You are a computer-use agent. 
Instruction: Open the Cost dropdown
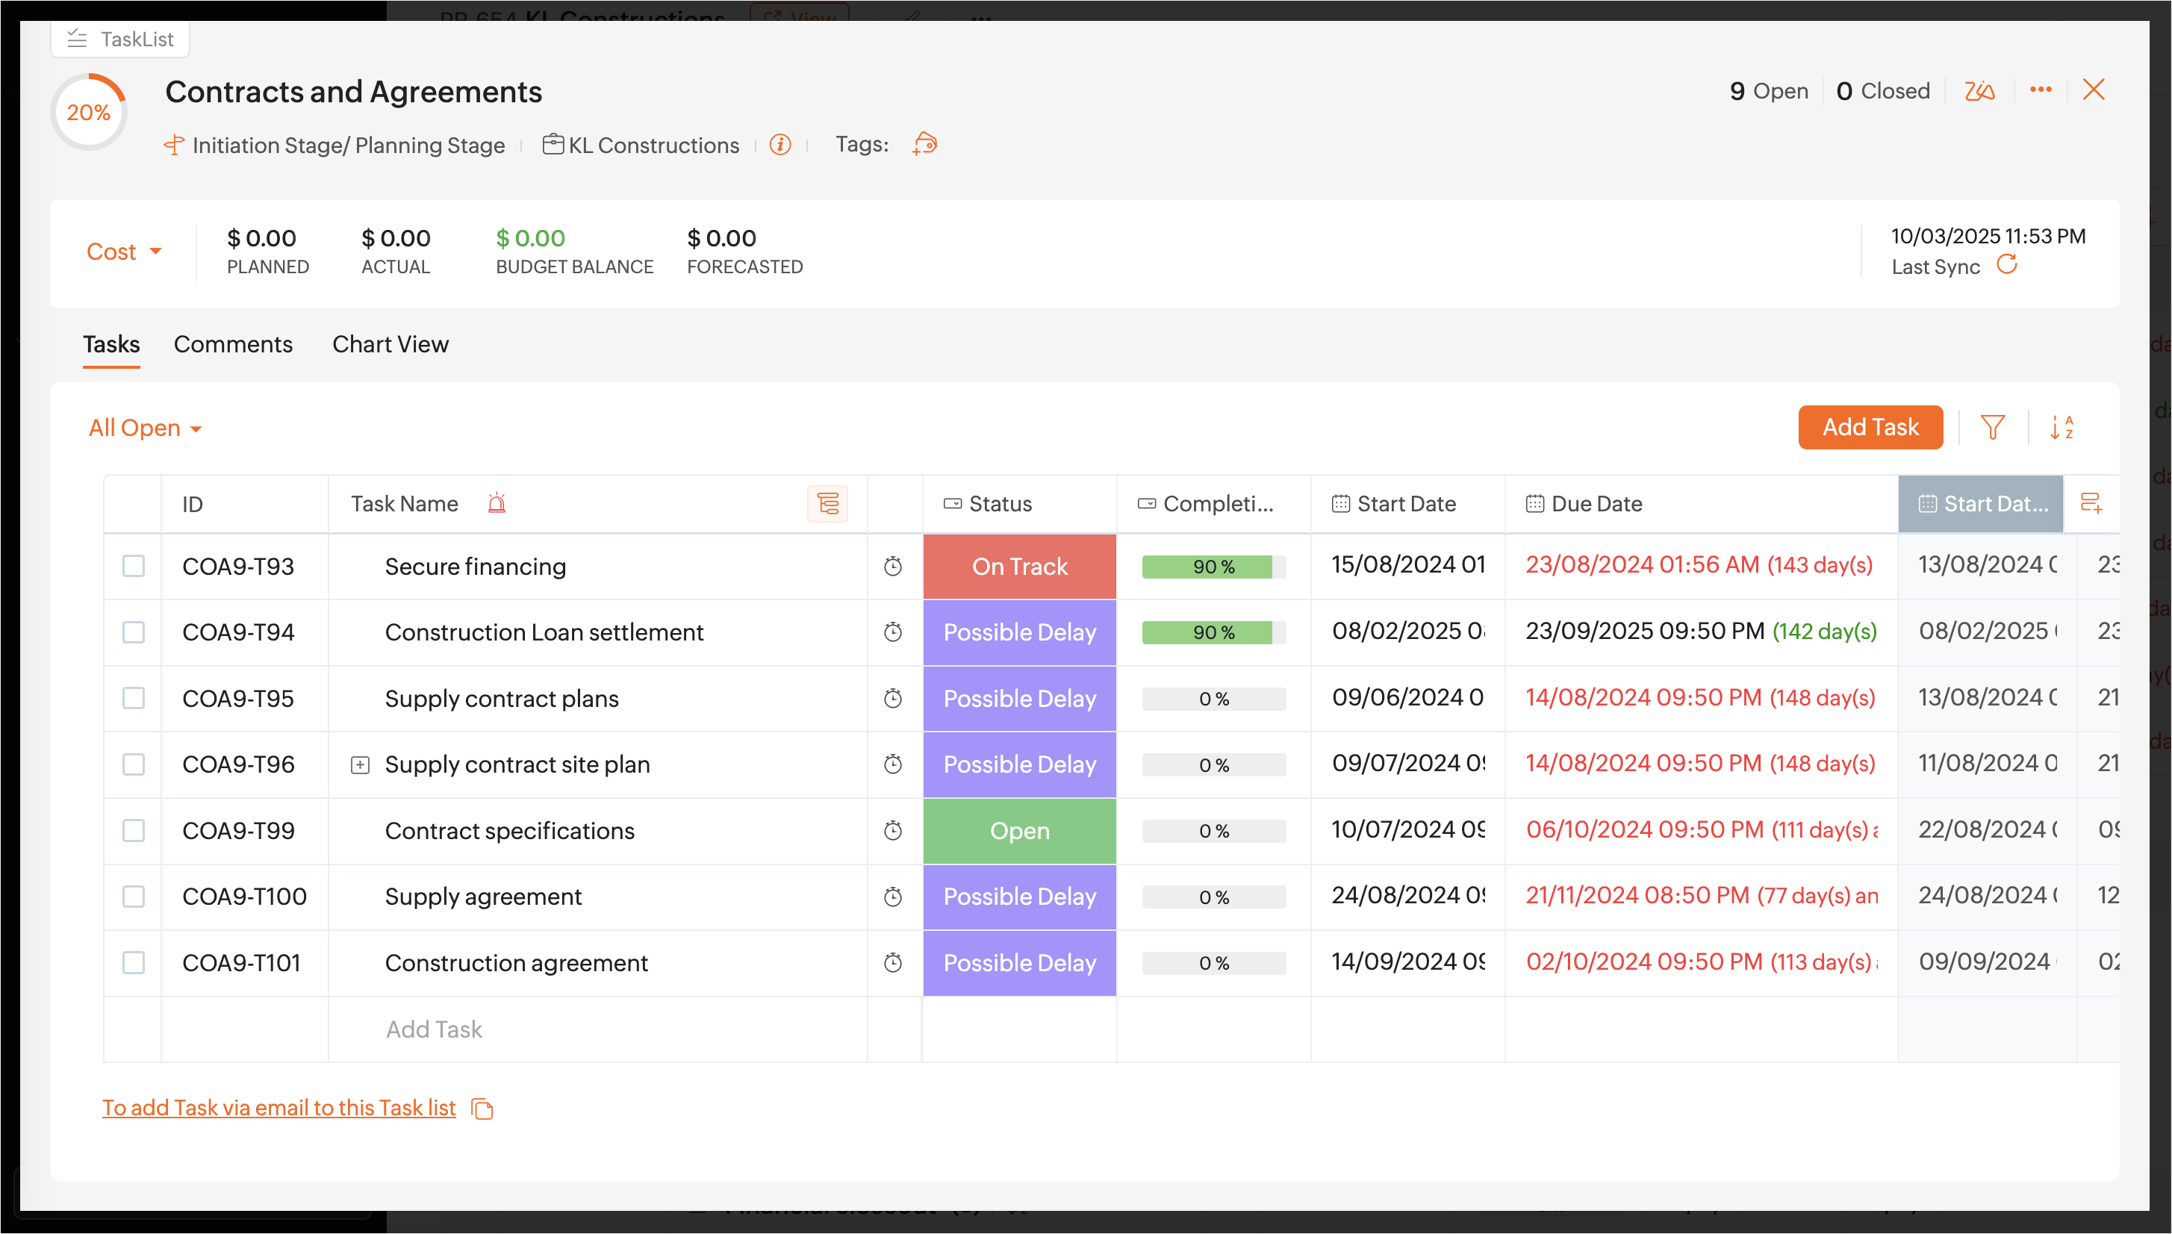[x=124, y=252]
